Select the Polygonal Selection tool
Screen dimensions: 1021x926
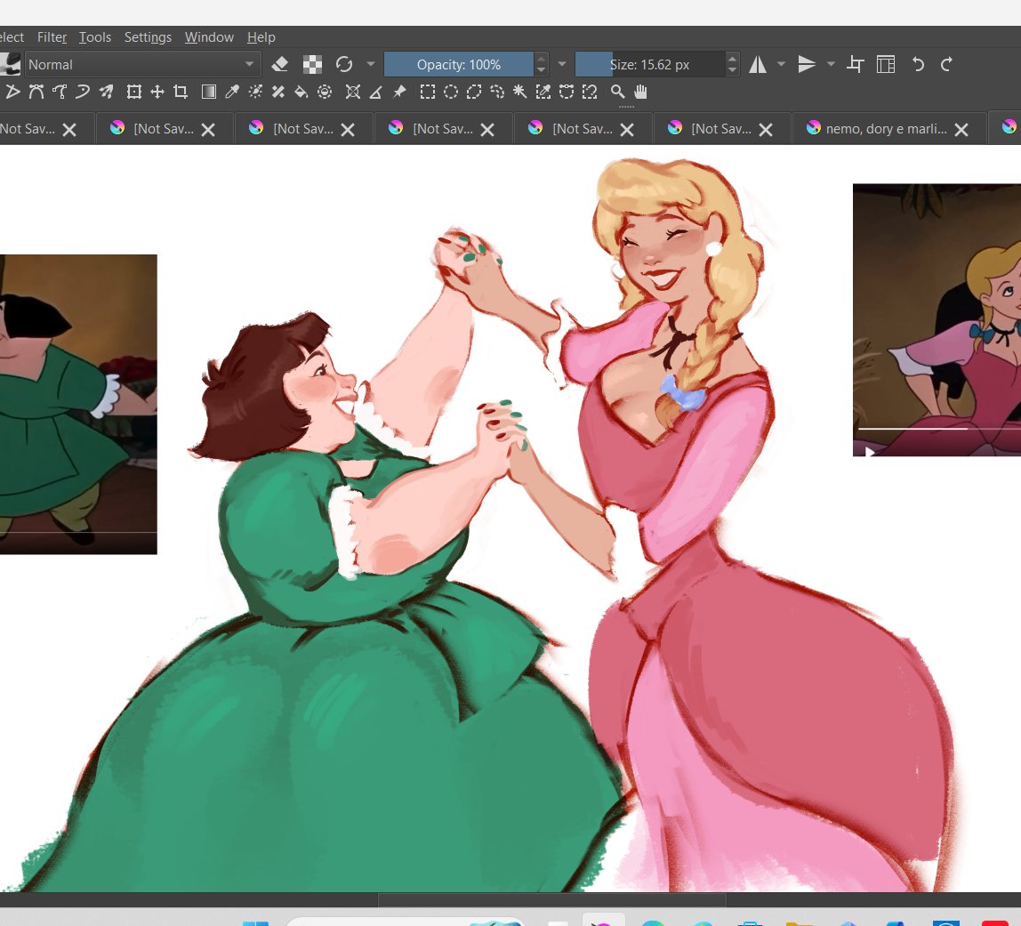pyautogui.click(x=474, y=92)
